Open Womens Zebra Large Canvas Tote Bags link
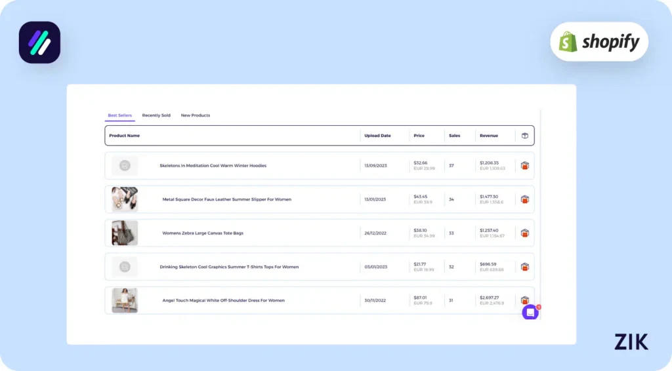 pos(203,233)
